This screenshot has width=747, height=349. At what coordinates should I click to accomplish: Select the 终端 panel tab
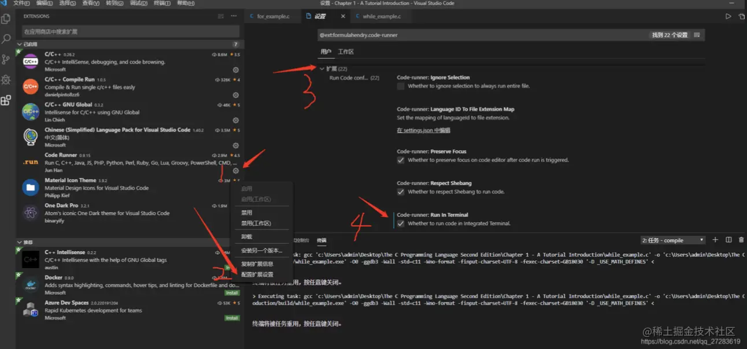click(x=321, y=240)
